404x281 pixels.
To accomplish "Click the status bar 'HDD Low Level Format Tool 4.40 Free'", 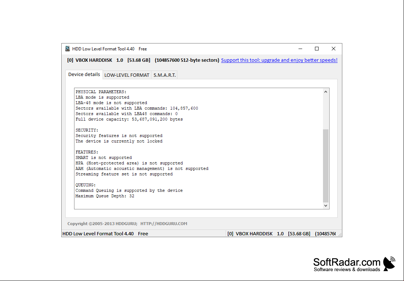I will click(x=105, y=234).
